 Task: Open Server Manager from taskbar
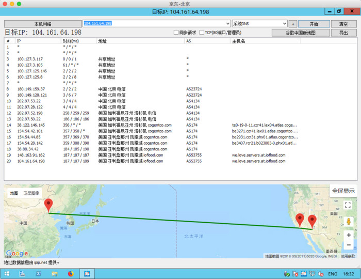tap(22, 274)
